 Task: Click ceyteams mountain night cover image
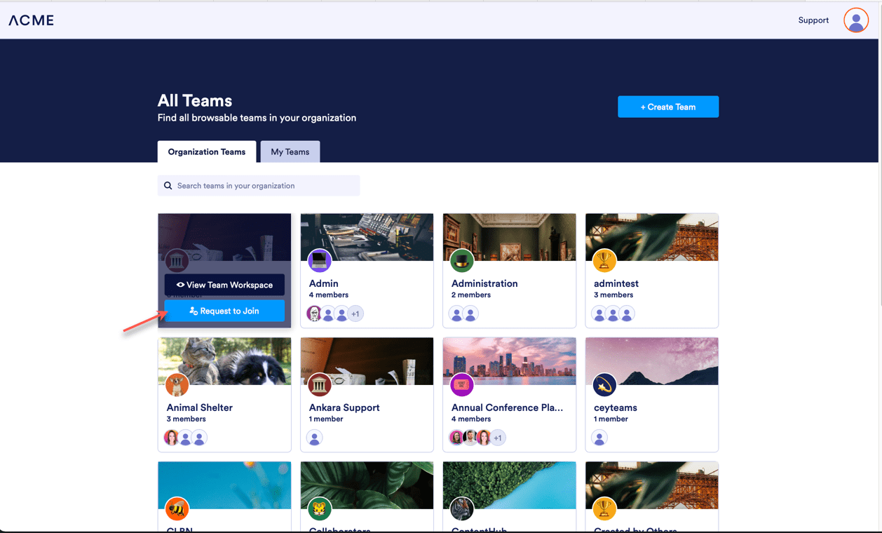tap(652, 361)
